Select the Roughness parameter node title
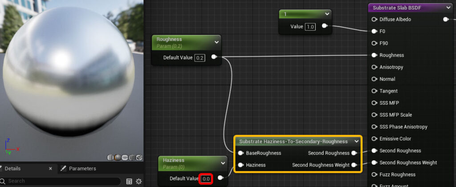 tap(169, 39)
